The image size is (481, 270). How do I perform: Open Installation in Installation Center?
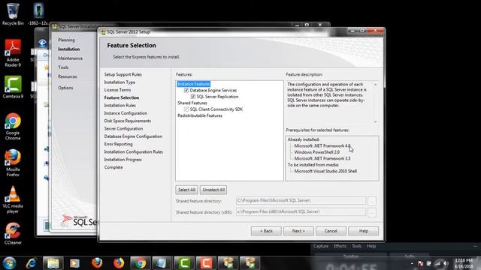tap(68, 49)
